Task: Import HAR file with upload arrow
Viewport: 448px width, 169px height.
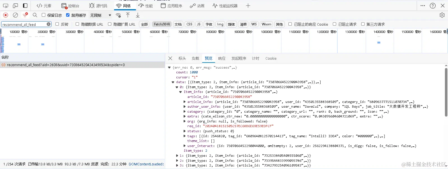Action: 128,15
